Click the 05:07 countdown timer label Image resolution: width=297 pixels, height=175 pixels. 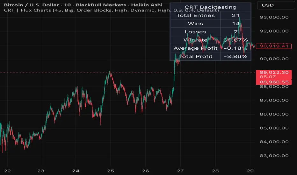point(268,77)
